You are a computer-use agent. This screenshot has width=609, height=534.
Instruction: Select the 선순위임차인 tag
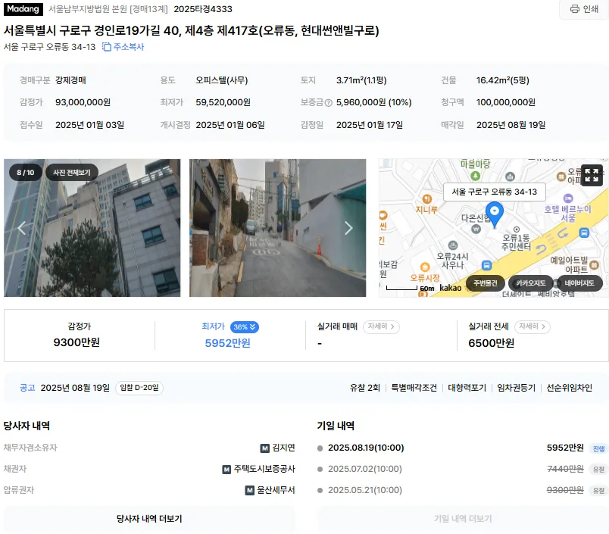[x=569, y=388]
